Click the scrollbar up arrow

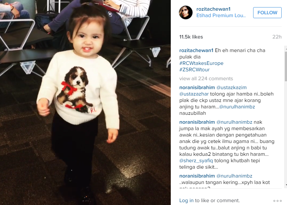[x=286, y=49]
